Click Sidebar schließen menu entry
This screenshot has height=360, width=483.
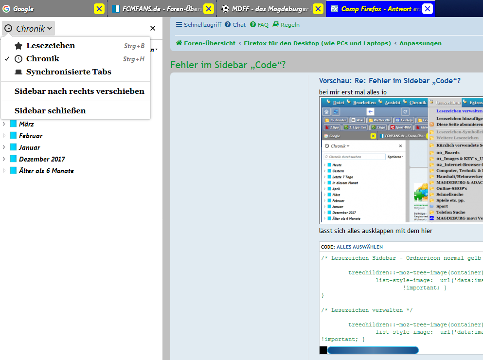(x=76, y=110)
